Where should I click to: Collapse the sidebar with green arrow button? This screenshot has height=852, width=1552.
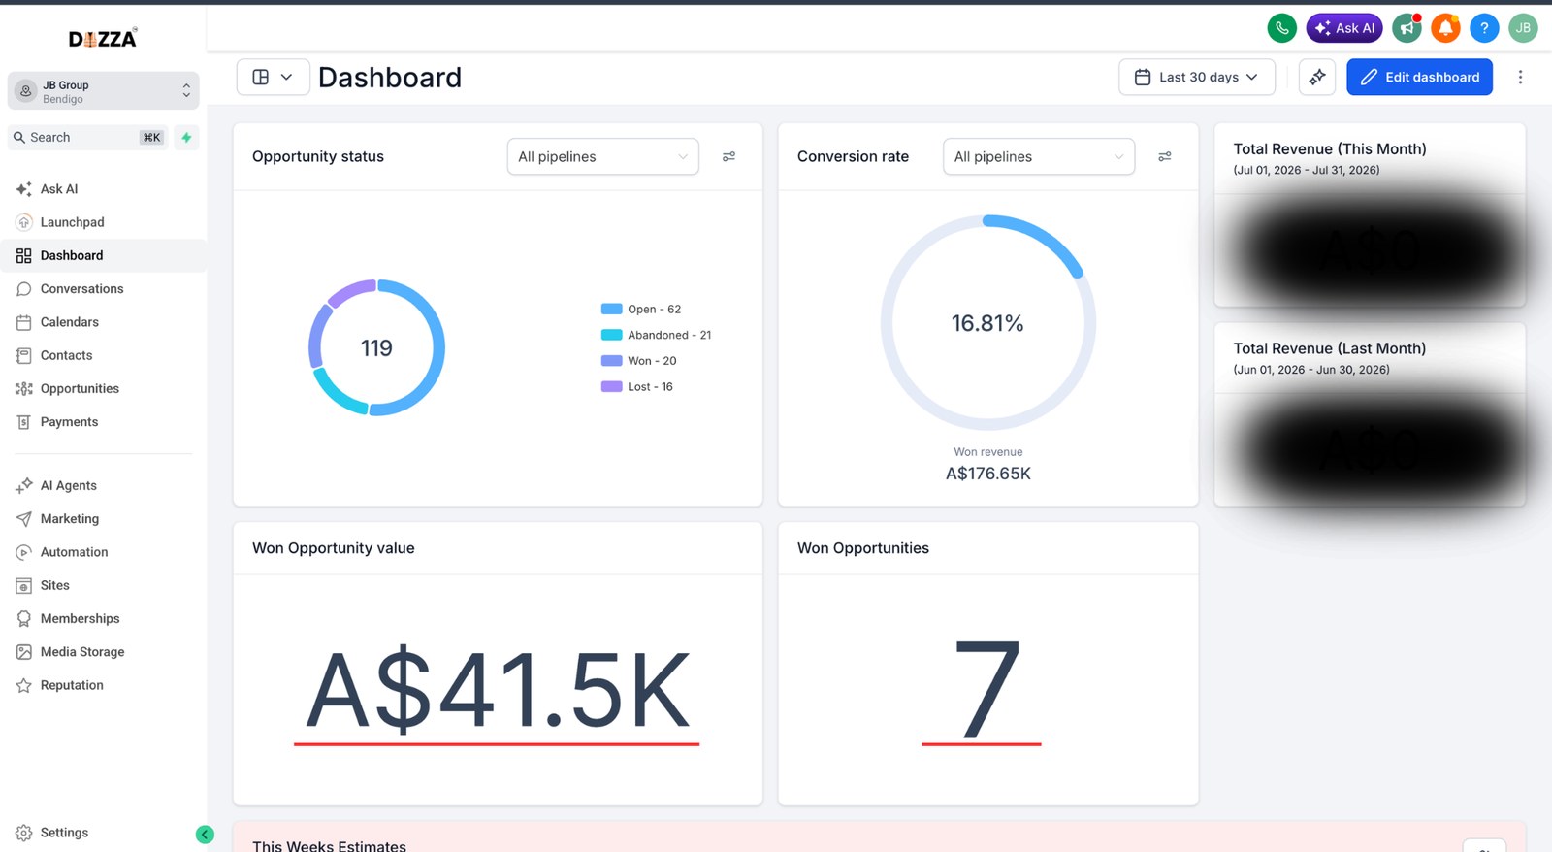tap(205, 835)
